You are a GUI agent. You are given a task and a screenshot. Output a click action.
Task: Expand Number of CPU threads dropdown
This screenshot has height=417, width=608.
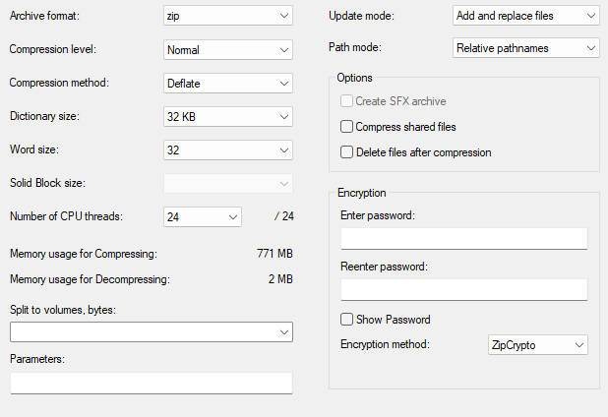click(203, 216)
